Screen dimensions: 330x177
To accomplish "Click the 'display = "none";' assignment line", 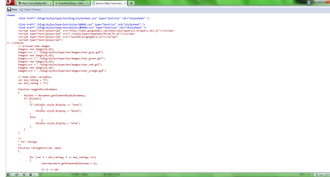I will 58,123.
